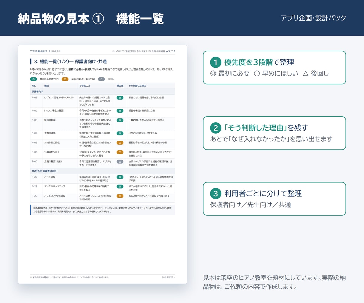The height and width of the screenshot is (303, 364).
Task: Click the heading 利用者ごとに分けて整理
Action: click(263, 194)
